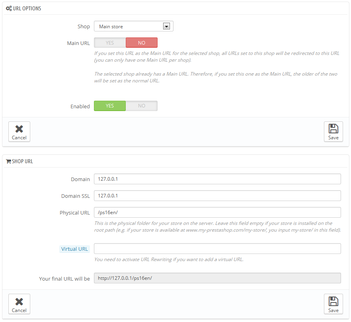Viewport: 351px width, 322px height.
Task: Click the hint starting 'The selected shop already'
Action: point(216,77)
